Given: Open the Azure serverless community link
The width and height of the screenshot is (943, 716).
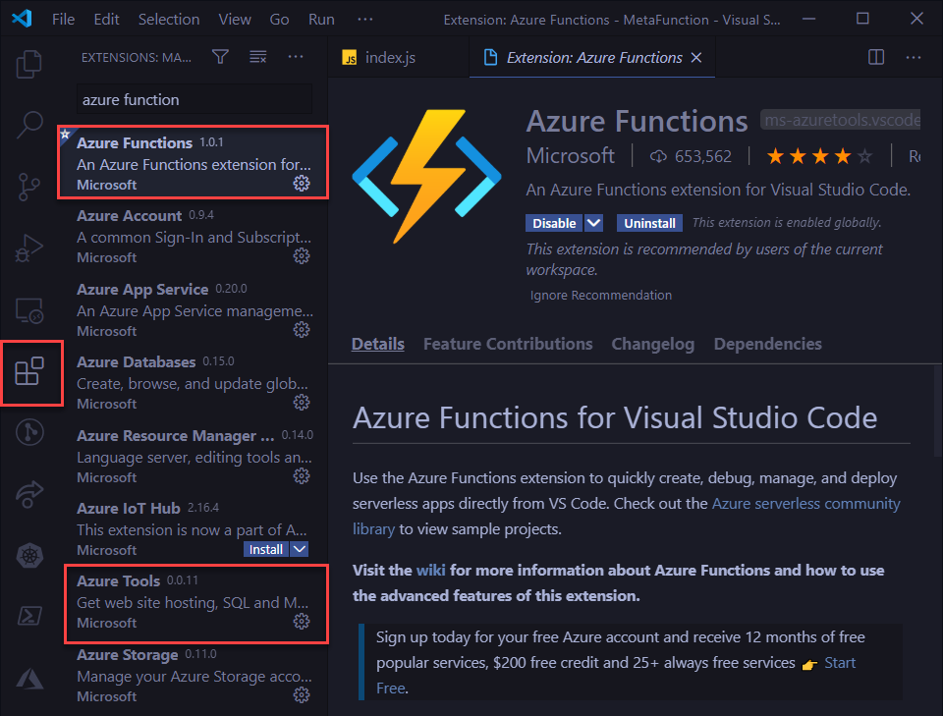Looking at the screenshot, I should [x=805, y=503].
